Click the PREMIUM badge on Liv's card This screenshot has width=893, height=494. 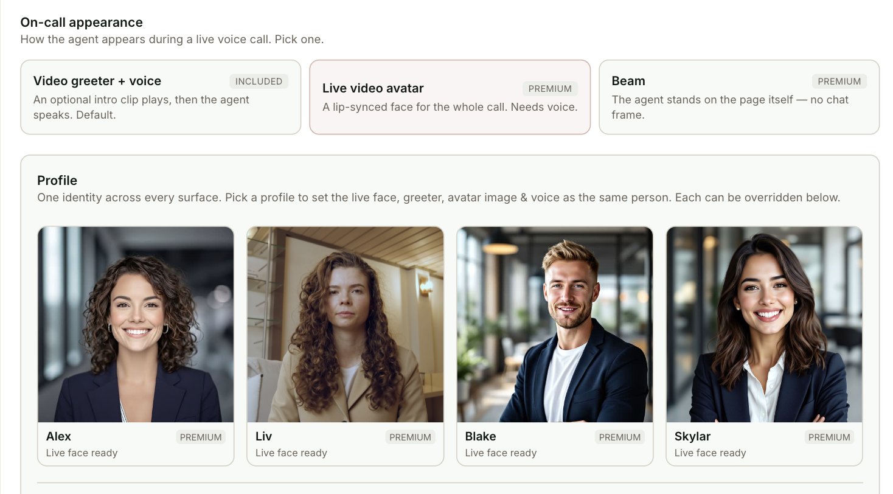[410, 437]
